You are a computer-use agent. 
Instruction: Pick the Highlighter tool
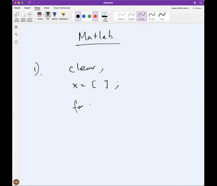point(63,16)
